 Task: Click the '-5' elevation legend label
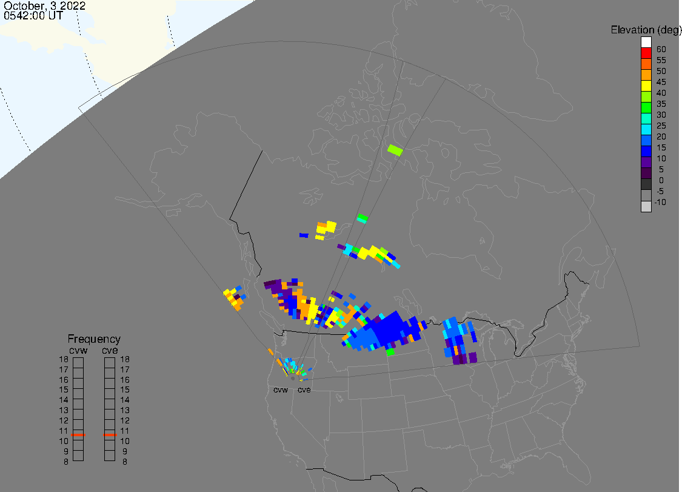coord(660,191)
